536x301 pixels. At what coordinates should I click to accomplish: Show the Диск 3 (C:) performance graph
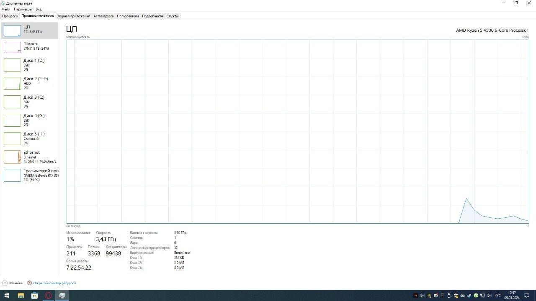click(30, 102)
